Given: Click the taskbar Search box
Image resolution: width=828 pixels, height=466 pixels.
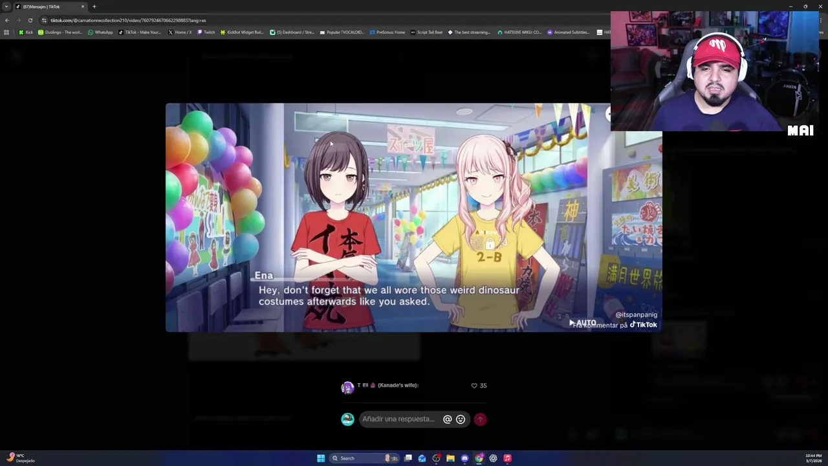Looking at the screenshot, I should coord(363,458).
